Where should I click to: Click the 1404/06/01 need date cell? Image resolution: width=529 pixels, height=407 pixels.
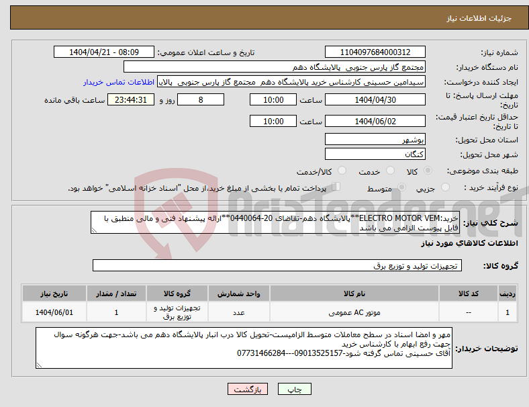[x=54, y=312]
